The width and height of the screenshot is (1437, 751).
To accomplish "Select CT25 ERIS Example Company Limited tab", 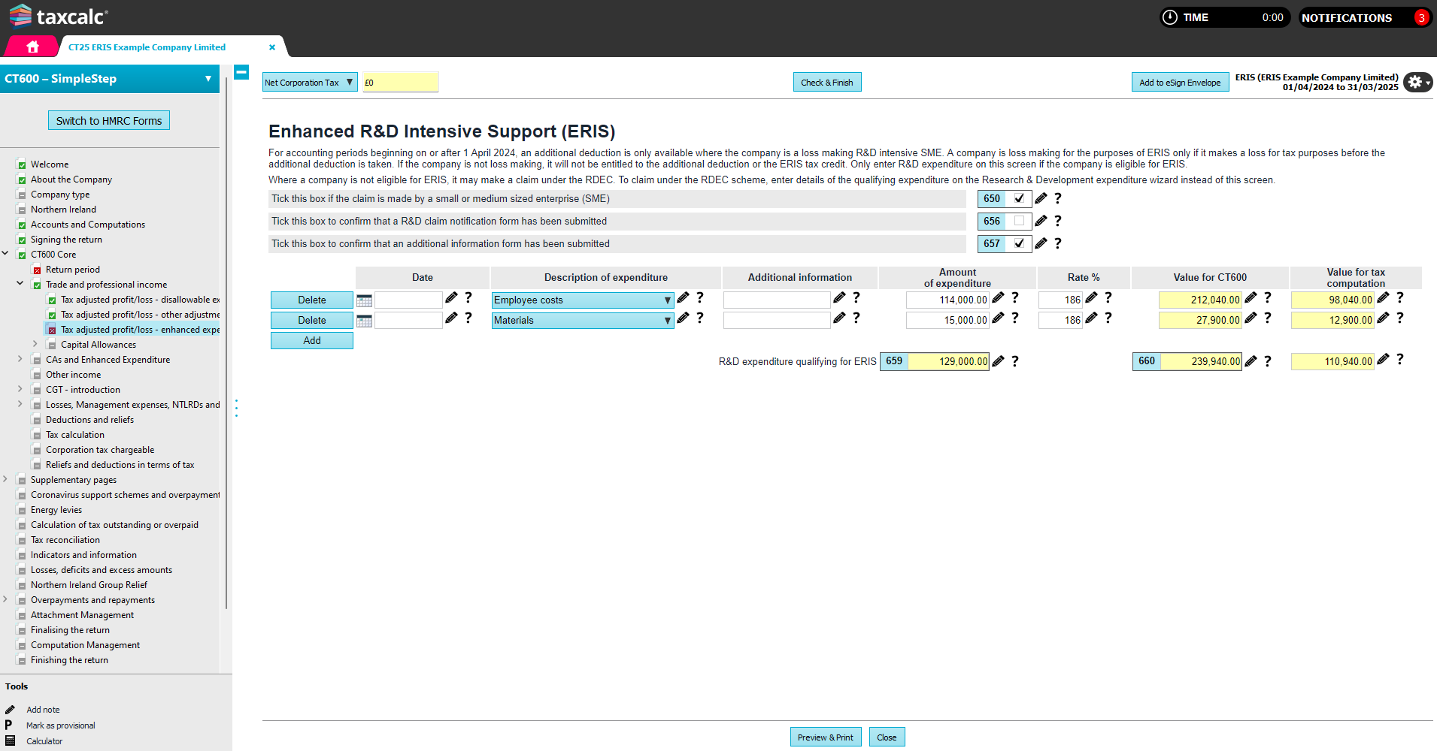I will click(147, 47).
